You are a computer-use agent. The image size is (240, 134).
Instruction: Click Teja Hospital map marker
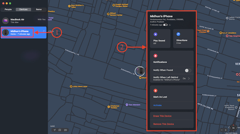click(x=227, y=36)
